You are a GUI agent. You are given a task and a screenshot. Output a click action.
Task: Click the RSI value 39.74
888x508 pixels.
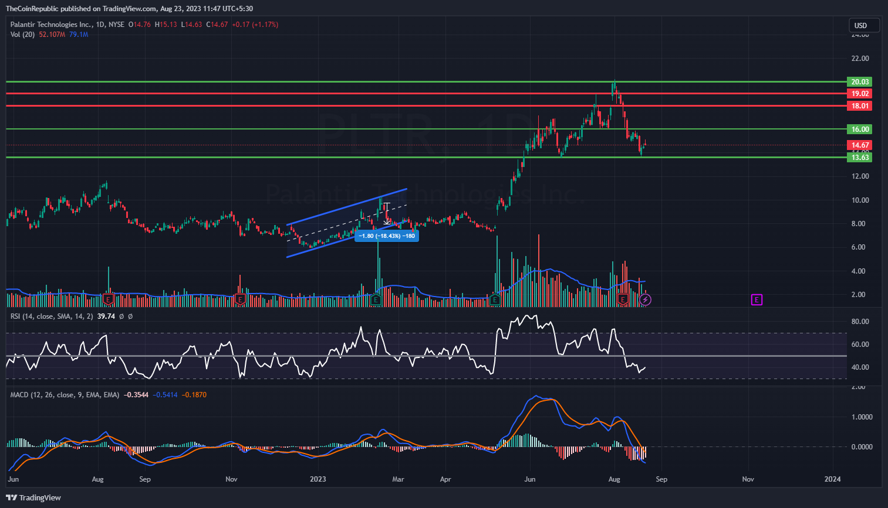click(106, 316)
